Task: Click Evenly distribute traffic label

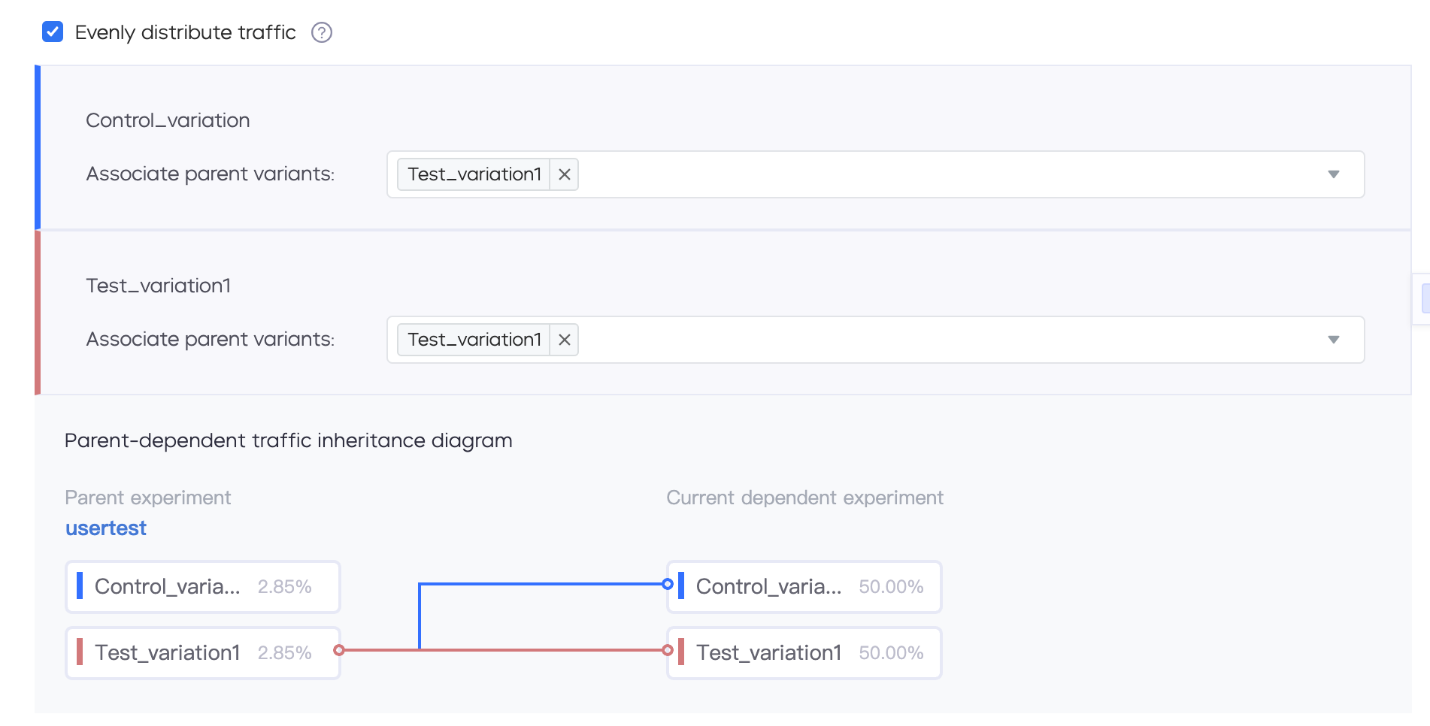Action: pos(186,32)
